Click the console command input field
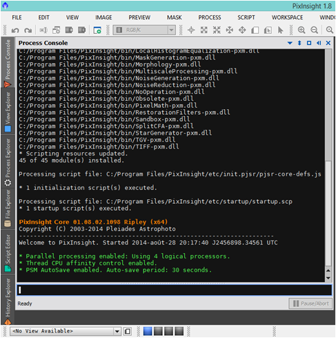The width and height of the screenshot is (336, 338). click(x=175, y=290)
